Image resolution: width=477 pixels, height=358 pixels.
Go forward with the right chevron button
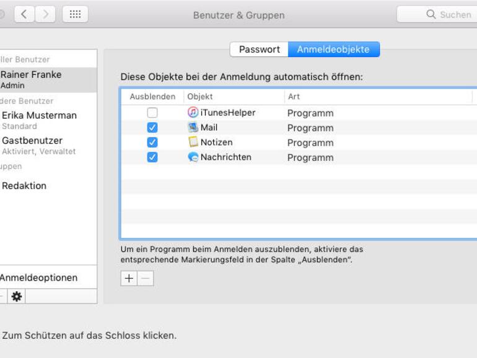45,14
